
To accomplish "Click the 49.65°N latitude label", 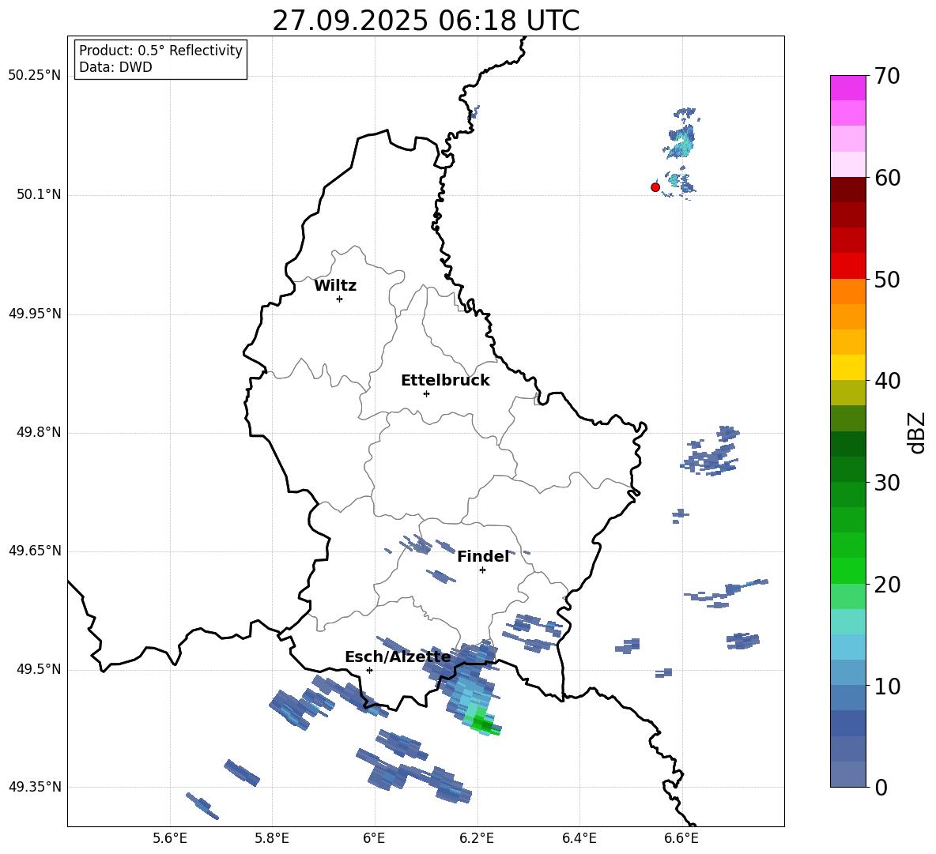I will pos(34,551).
